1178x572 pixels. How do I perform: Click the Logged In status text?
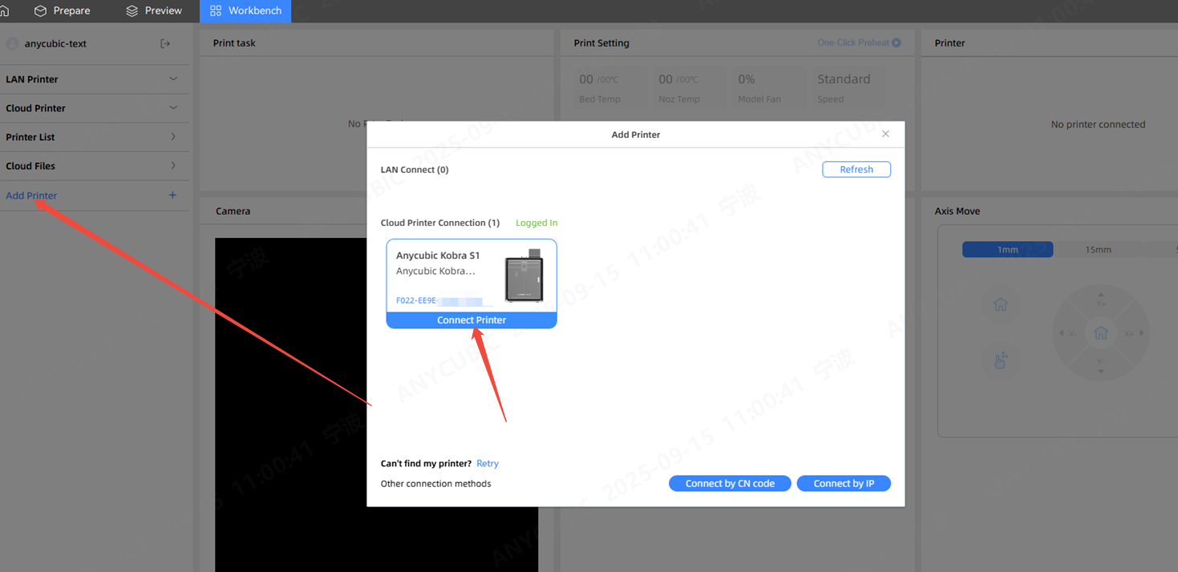(536, 223)
